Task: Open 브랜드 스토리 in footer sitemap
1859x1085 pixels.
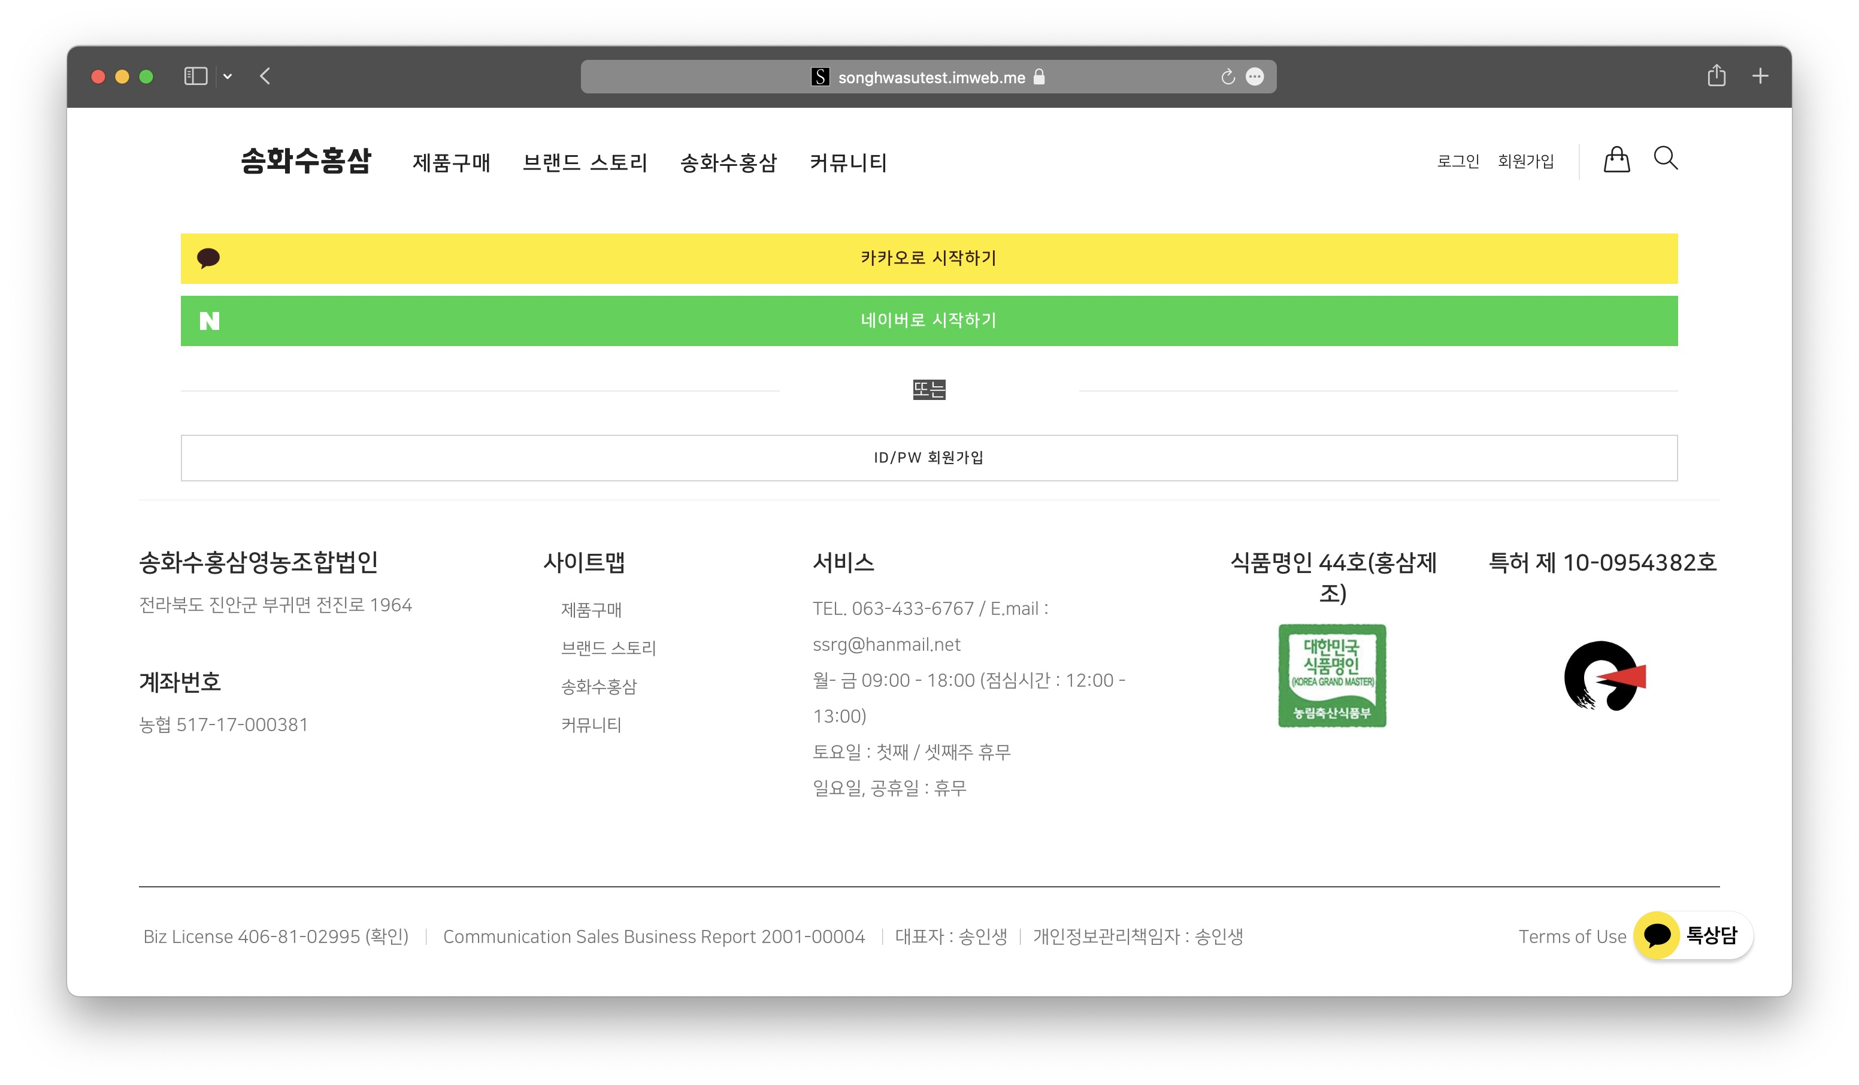Action: click(x=608, y=648)
